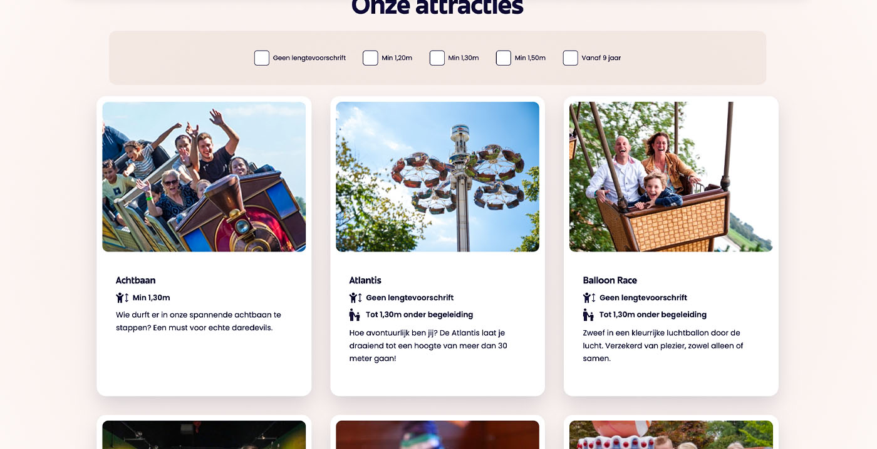The width and height of the screenshot is (877, 449).
Task: Click the Achtbaan description text
Action: click(x=199, y=321)
